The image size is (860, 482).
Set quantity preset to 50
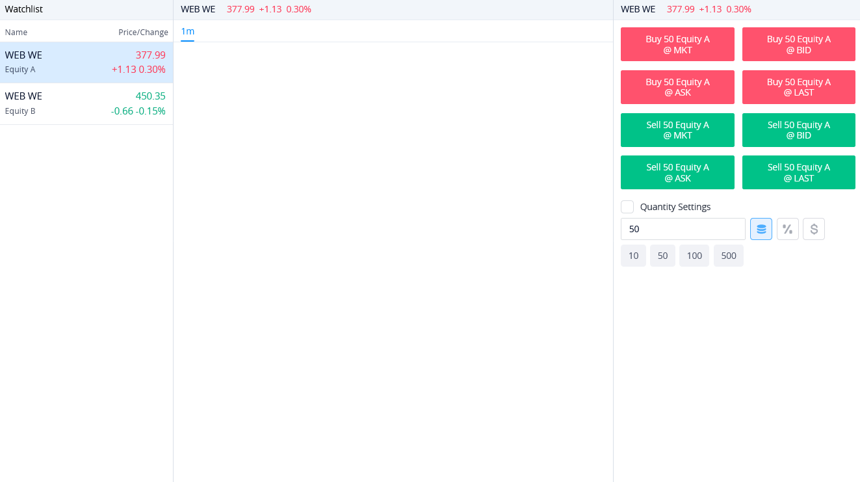point(662,256)
